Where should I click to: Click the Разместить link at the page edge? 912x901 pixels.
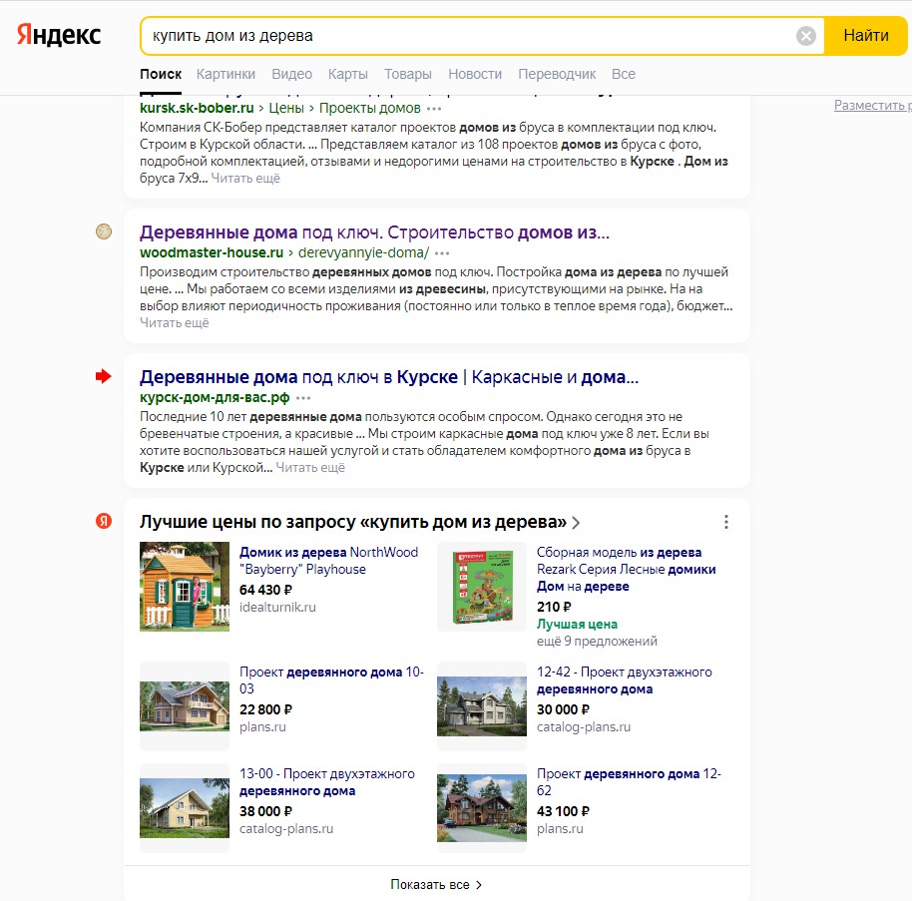[x=872, y=106]
